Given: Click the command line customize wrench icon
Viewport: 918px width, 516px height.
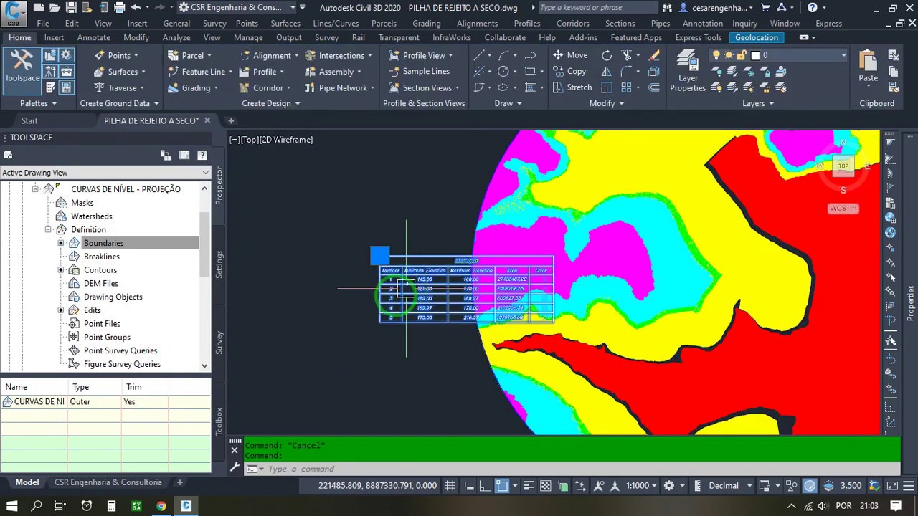Looking at the screenshot, I should 235,468.
